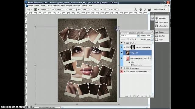Hide the 'Put your photo inside' group
The image size is (195, 109).
122,47
